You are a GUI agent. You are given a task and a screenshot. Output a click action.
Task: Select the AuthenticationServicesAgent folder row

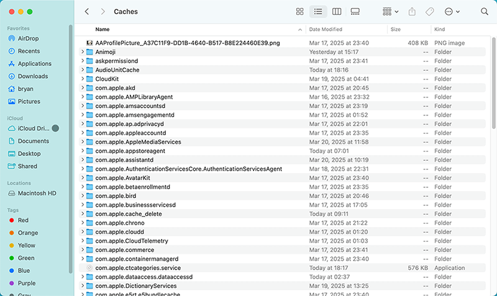(x=282, y=169)
